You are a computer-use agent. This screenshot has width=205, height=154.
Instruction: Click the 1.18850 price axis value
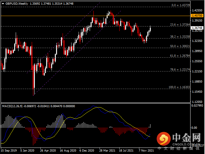(197, 82)
